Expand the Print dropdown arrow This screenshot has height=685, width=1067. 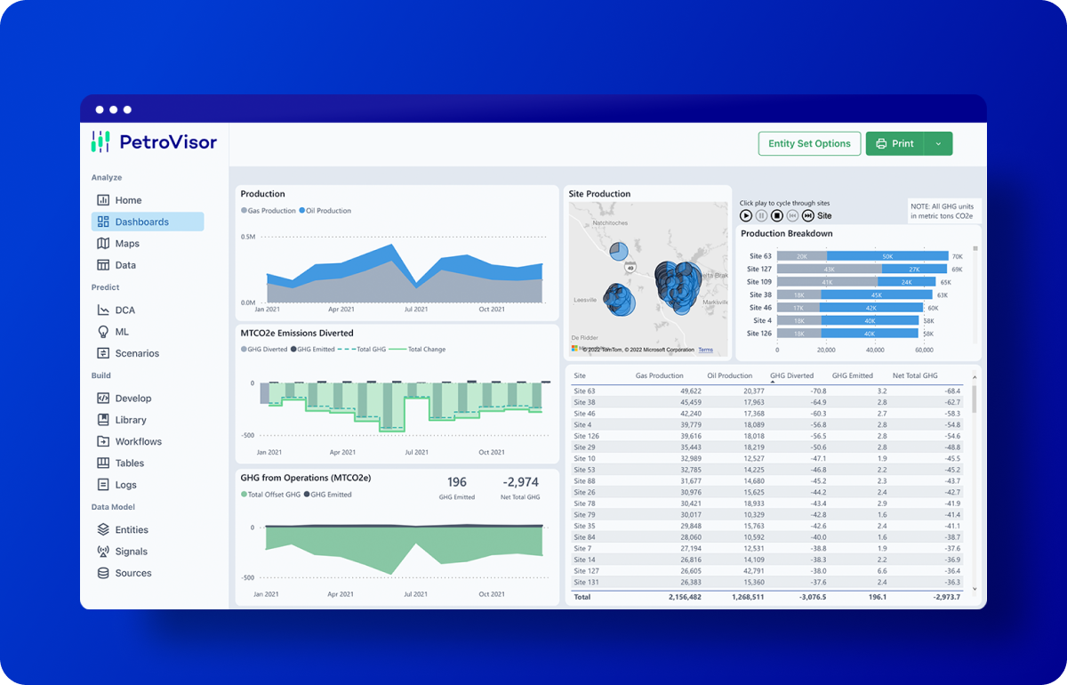click(x=938, y=144)
